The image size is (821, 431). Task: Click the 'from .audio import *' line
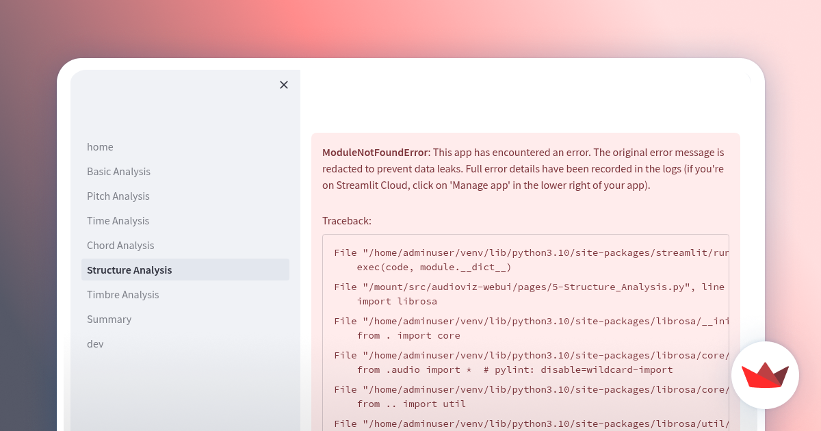(x=515, y=369)
